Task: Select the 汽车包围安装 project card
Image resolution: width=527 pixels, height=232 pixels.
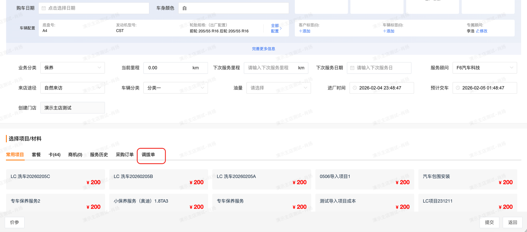Action: pos(467,179)
